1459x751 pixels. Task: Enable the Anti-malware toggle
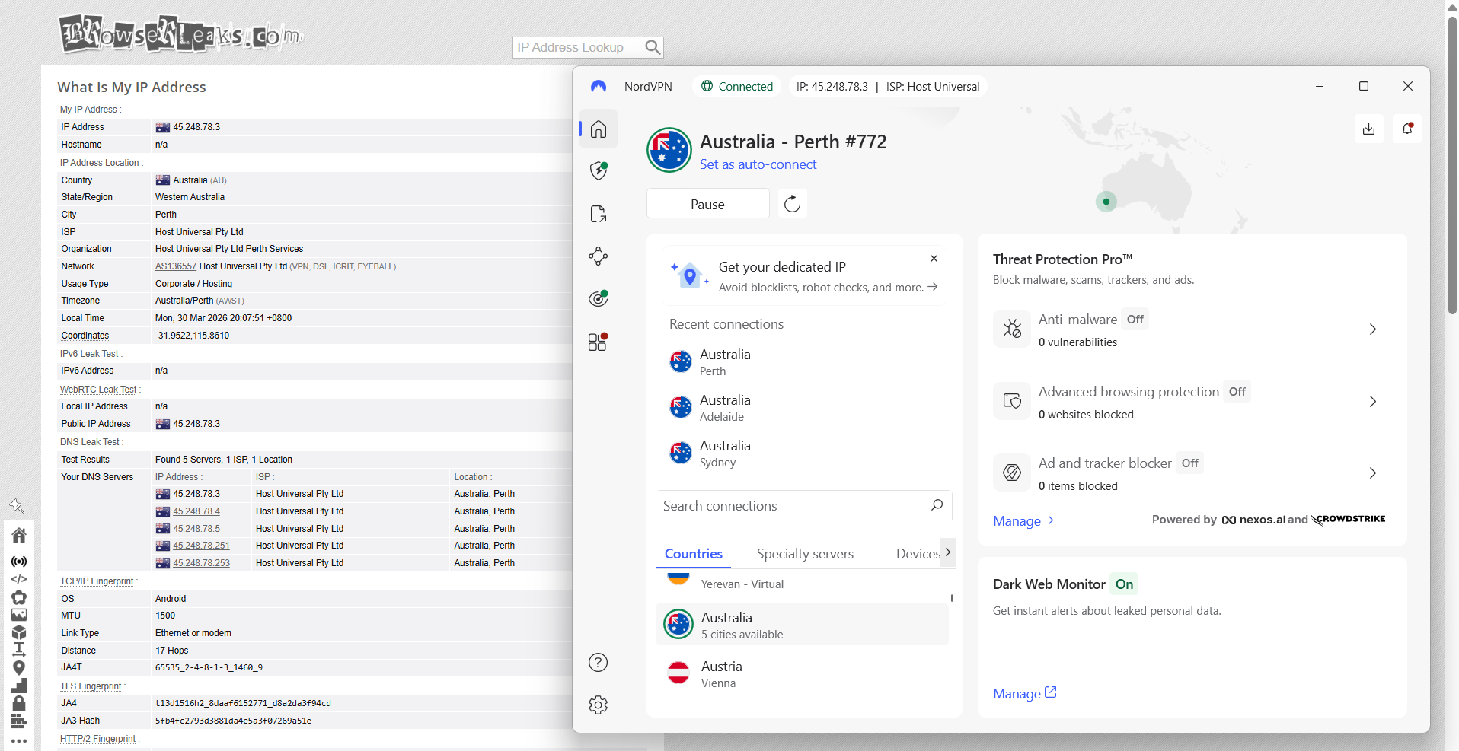click(1134, 319)
